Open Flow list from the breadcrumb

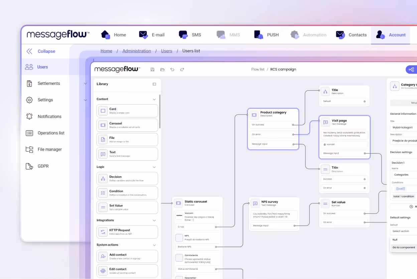tap(258, 69)
